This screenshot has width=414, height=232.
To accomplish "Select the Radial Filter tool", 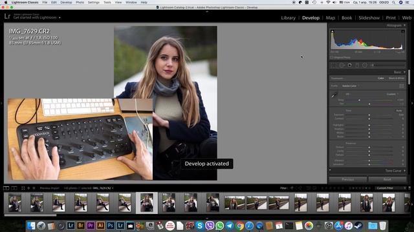I will [365, 65].
